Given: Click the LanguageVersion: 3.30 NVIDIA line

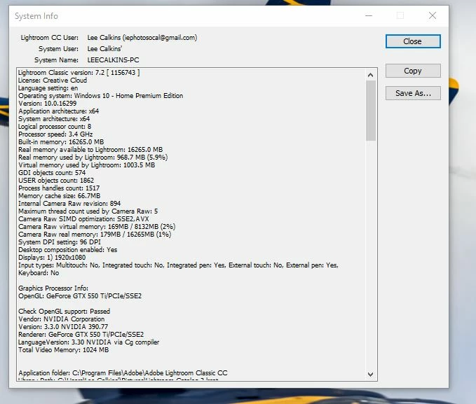Looking at the screenshot, I should point(88,342).
